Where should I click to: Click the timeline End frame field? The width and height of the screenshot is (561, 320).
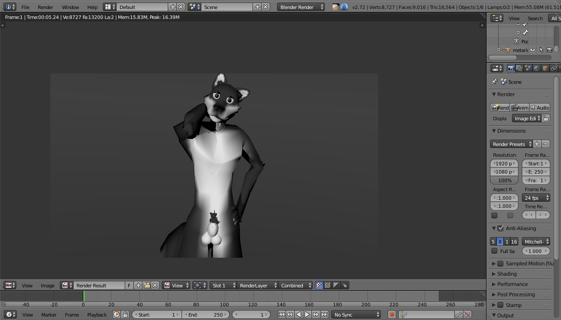click(x=206, y=315)
